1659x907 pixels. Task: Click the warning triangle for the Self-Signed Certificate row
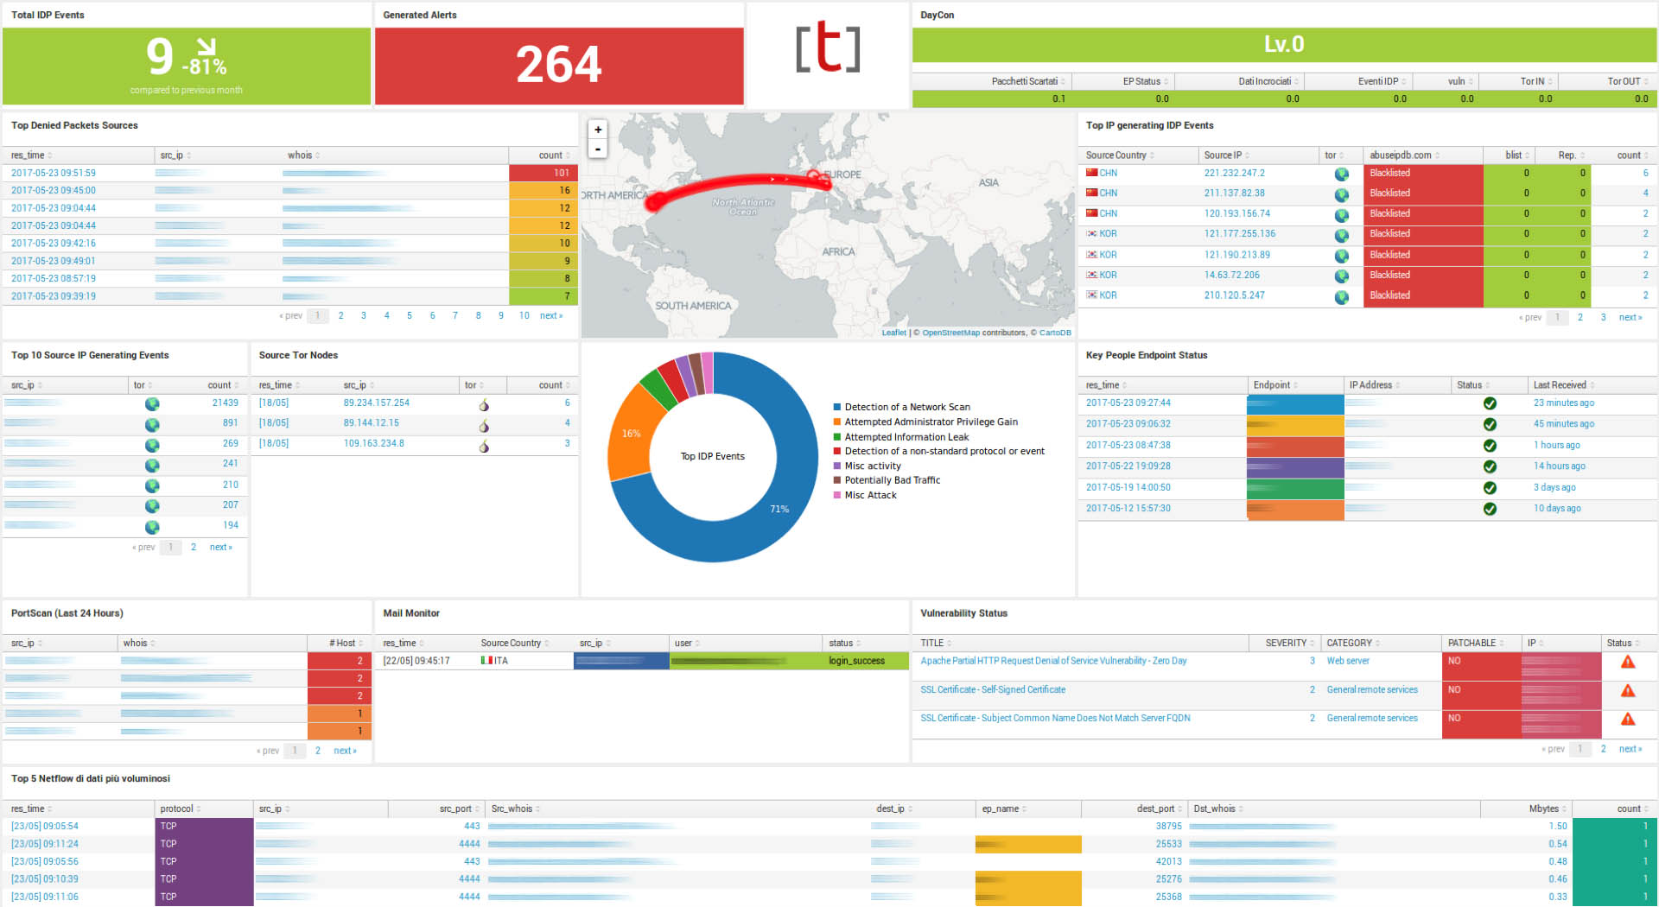tap(1628, 691)
